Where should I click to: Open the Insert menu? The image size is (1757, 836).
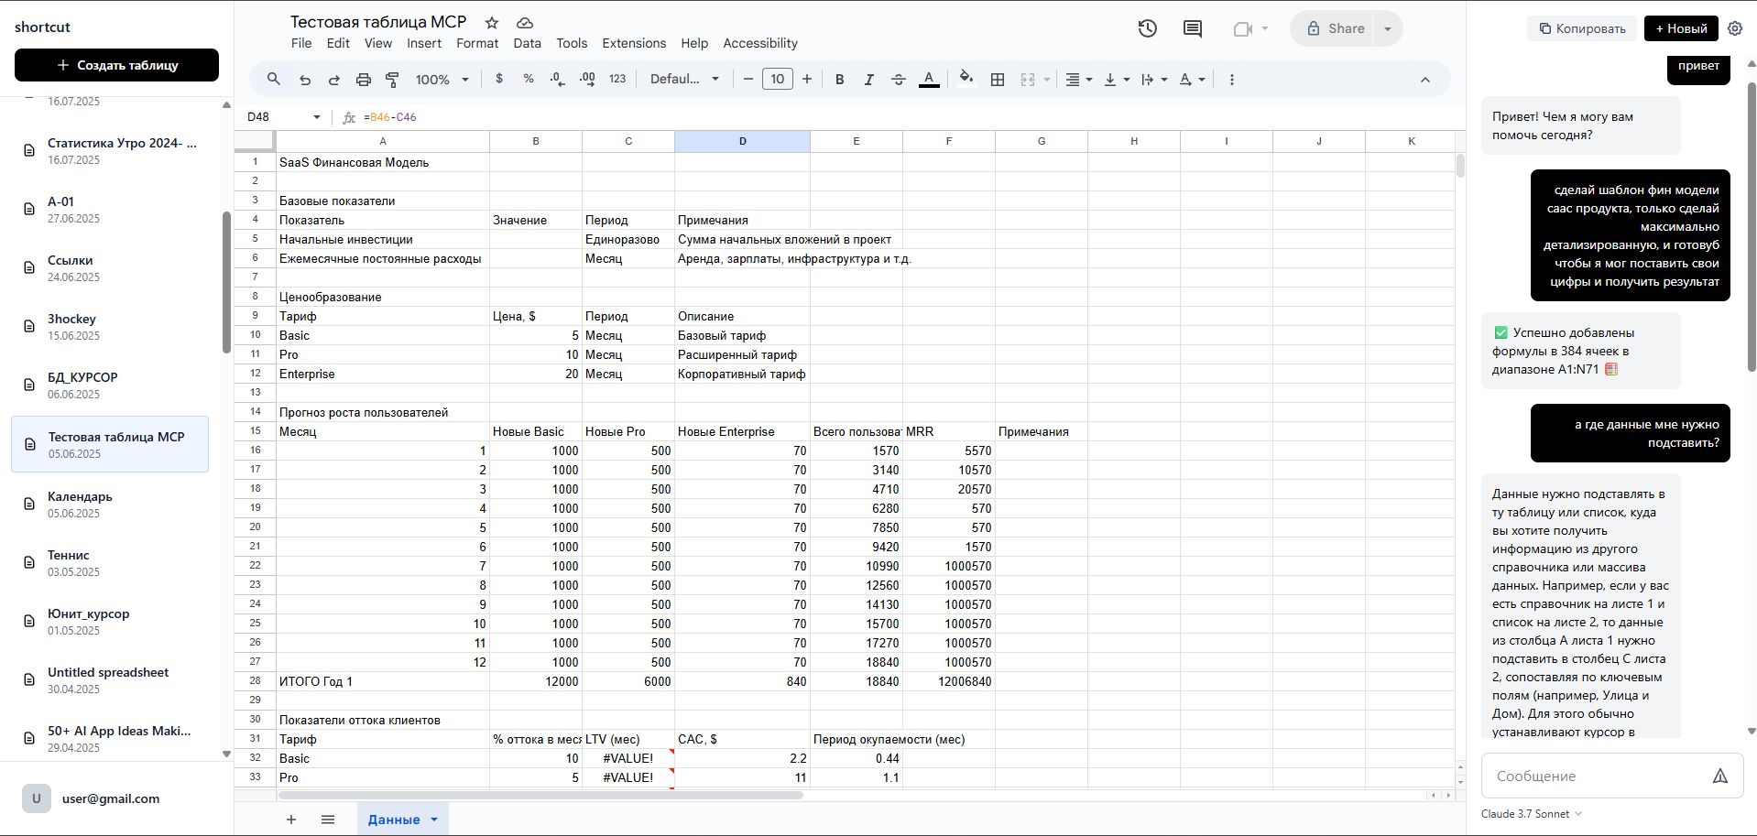click(424, 43)
